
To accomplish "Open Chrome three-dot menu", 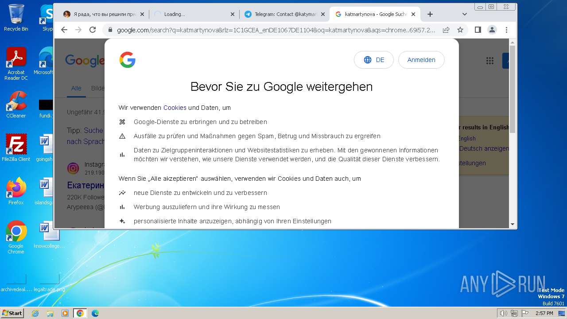I will 506,30.
